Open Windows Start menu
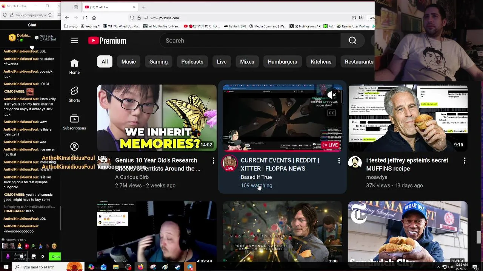 pyautogui.click(x=6, y=267)
